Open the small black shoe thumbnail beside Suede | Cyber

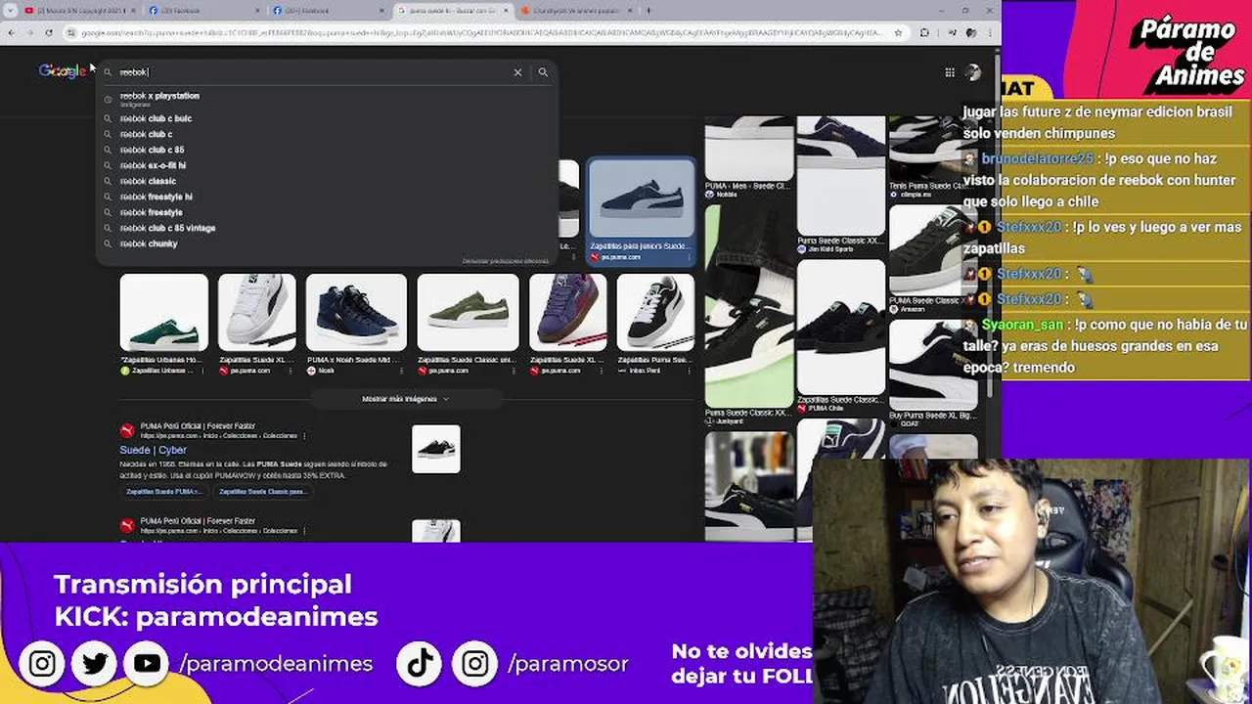[x=436, y=449]
